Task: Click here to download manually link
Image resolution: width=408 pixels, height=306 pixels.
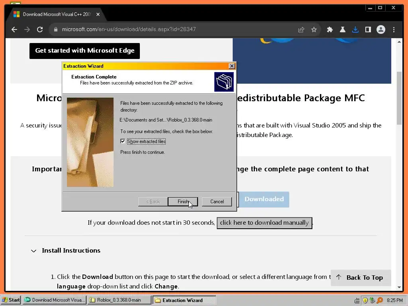Action: (x=265, y=223)
